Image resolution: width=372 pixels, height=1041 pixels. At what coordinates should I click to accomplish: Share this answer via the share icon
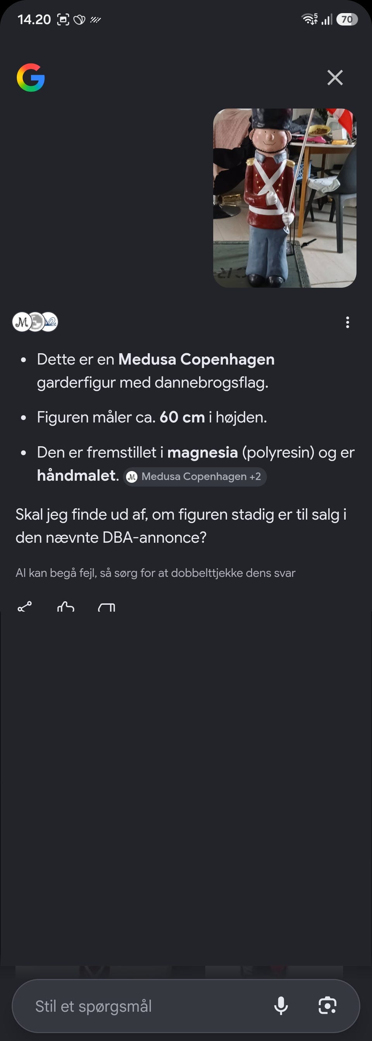pos(25,607)
